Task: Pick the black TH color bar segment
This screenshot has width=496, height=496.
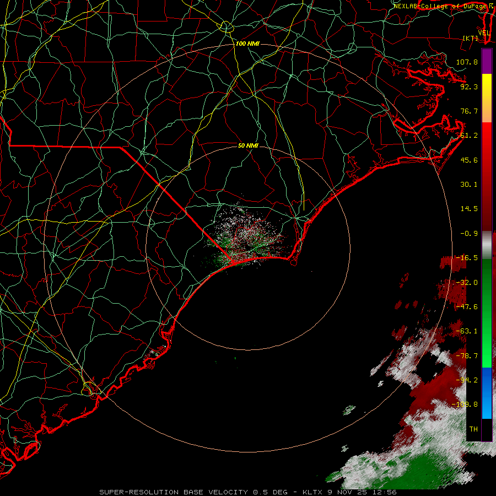Action: (487, 429)
